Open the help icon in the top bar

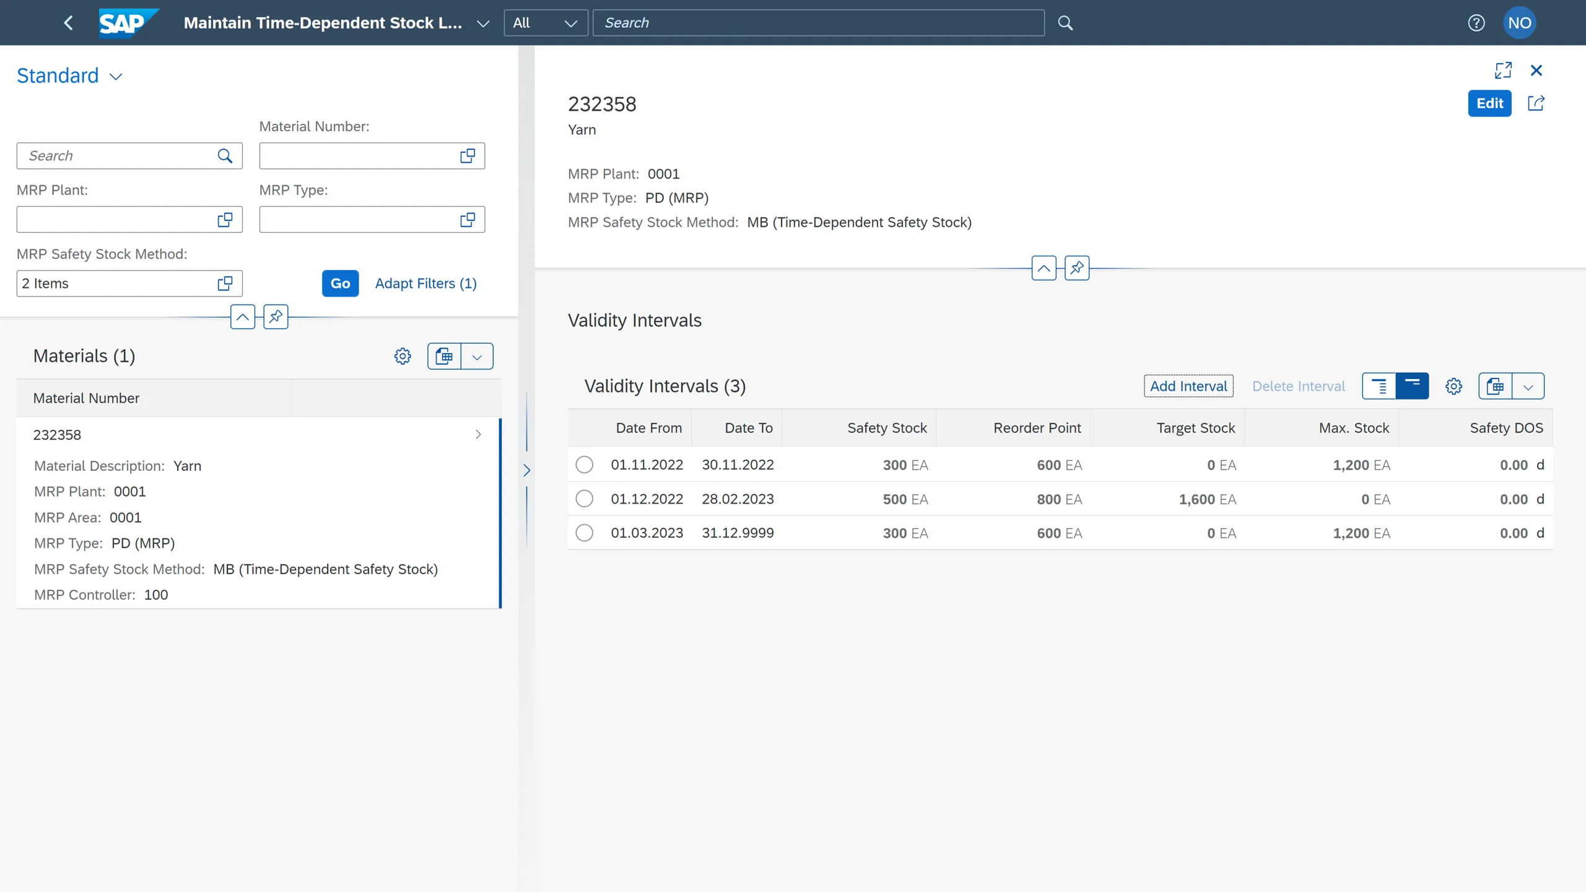point(1476,22)
